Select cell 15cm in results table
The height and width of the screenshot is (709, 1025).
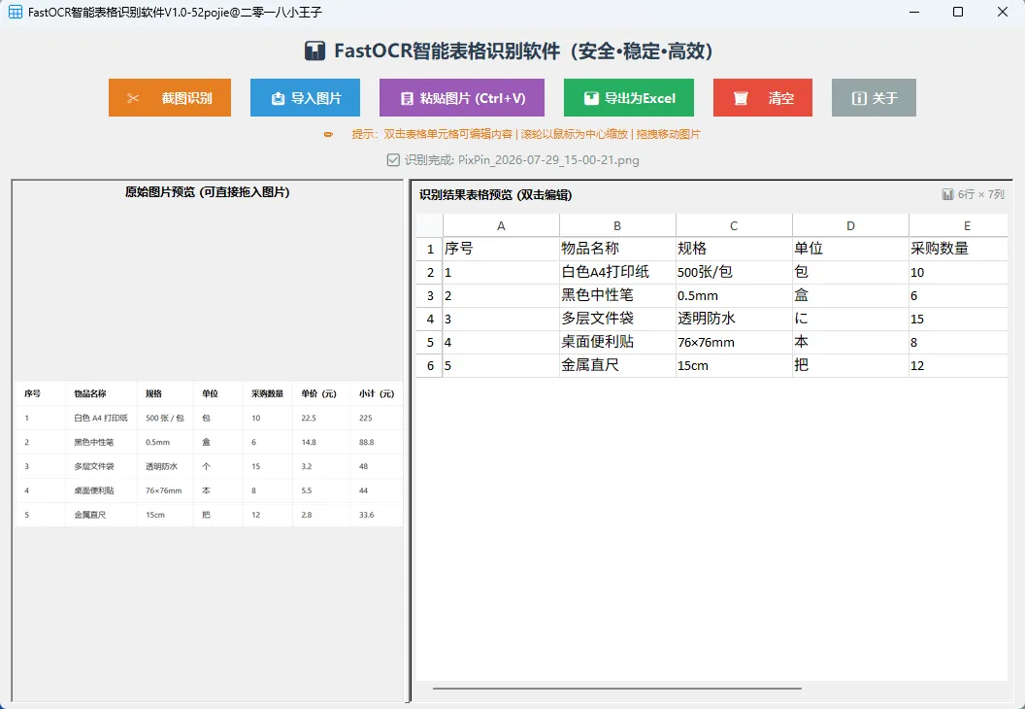point(734,365)
